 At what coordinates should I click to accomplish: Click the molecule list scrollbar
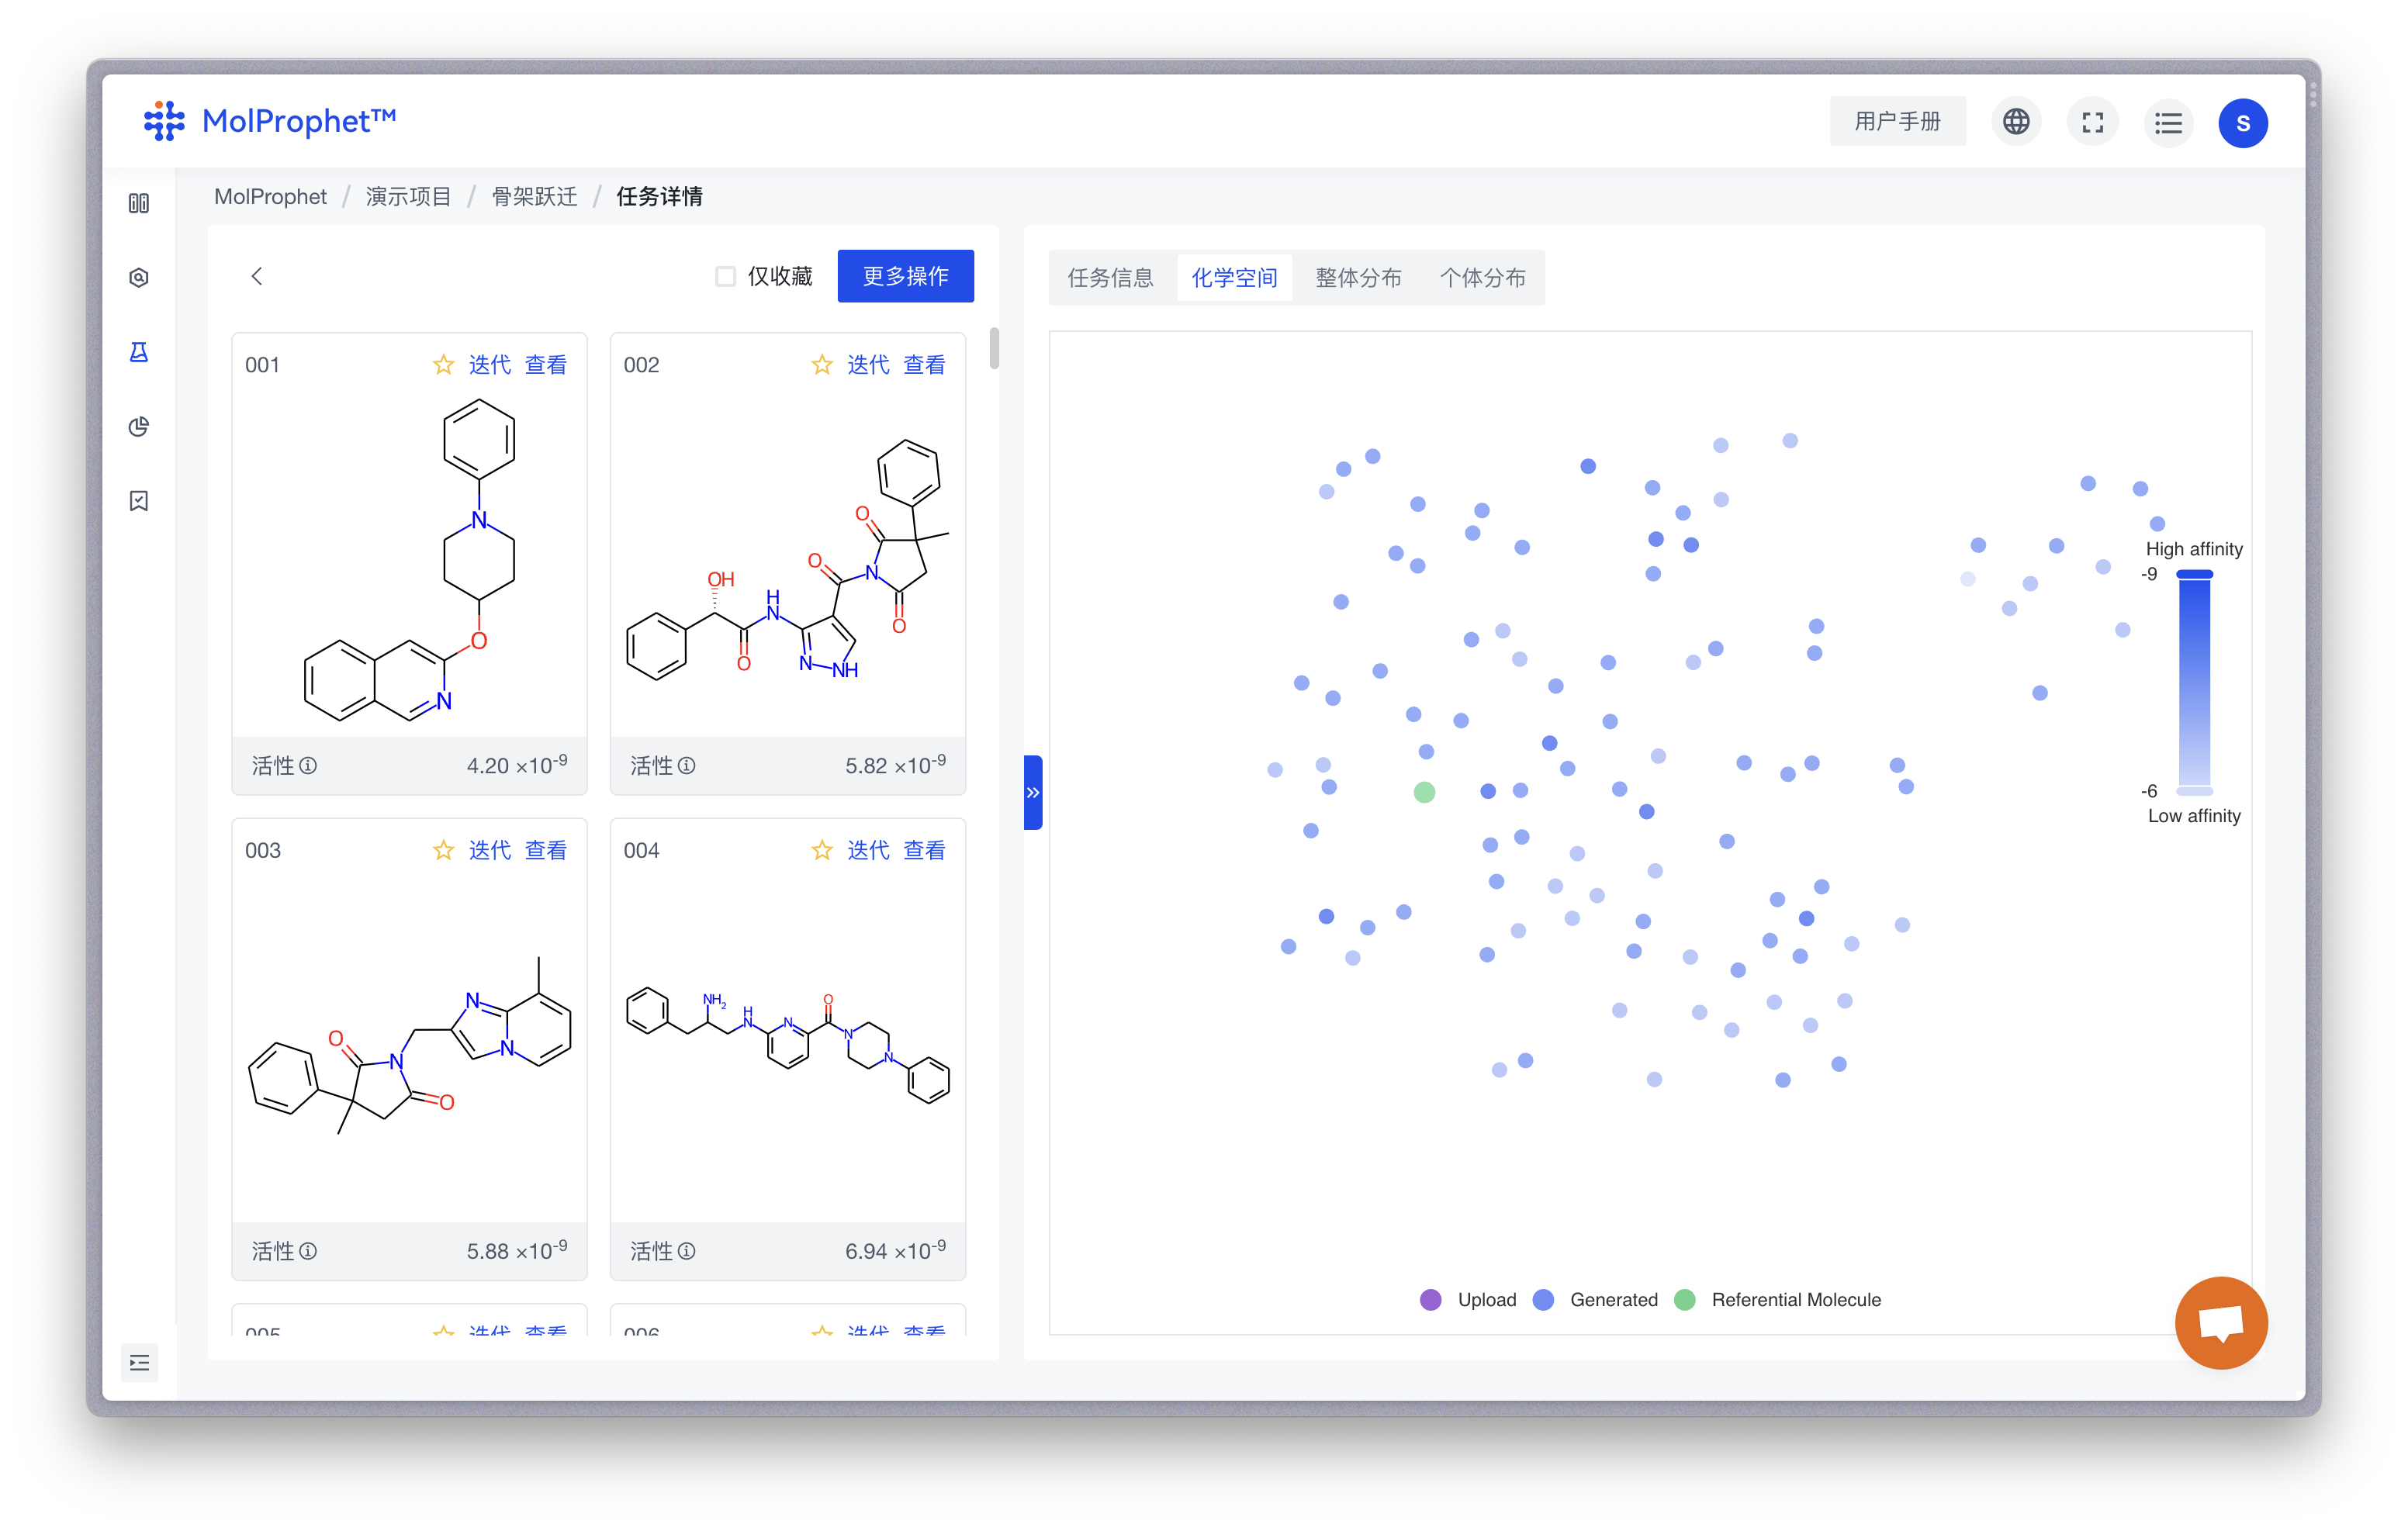pyautogui.click(x=994, y=348)
